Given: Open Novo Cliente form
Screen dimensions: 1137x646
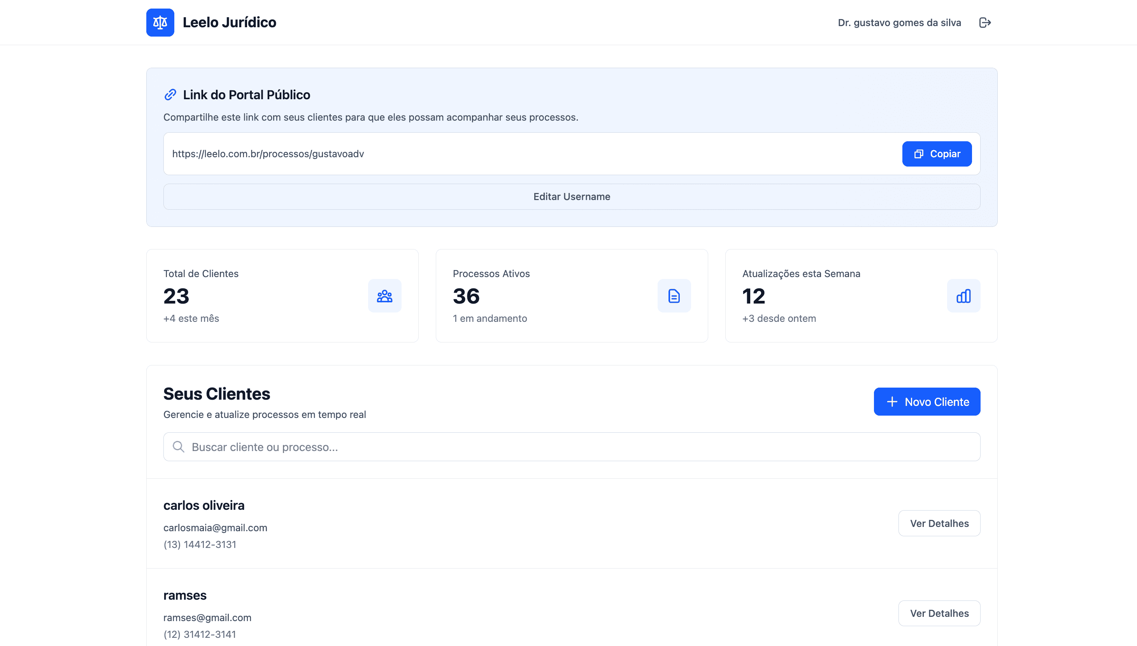Looking at the screenshot, I should click(927, 402).
